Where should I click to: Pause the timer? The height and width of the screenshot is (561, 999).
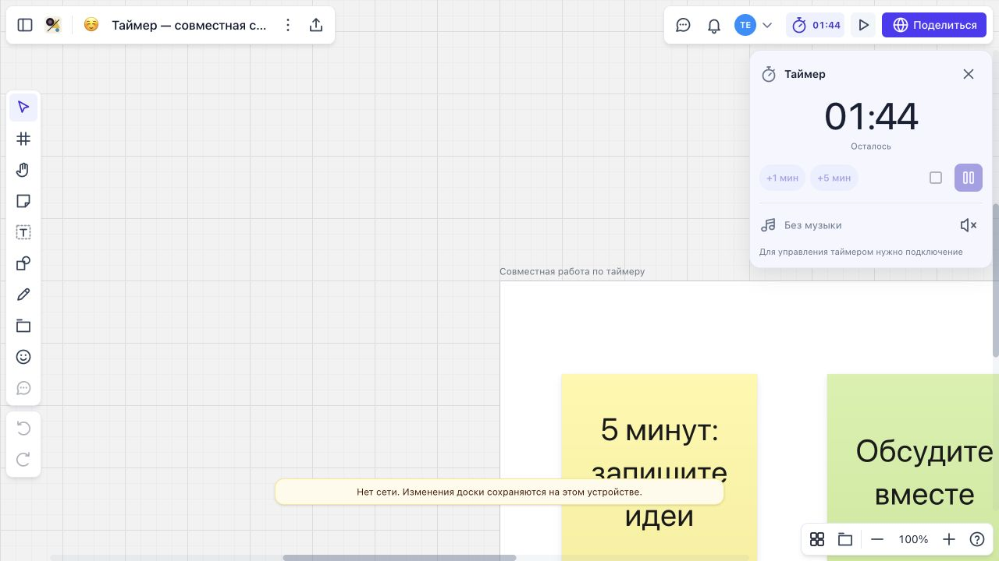[969, 178]
